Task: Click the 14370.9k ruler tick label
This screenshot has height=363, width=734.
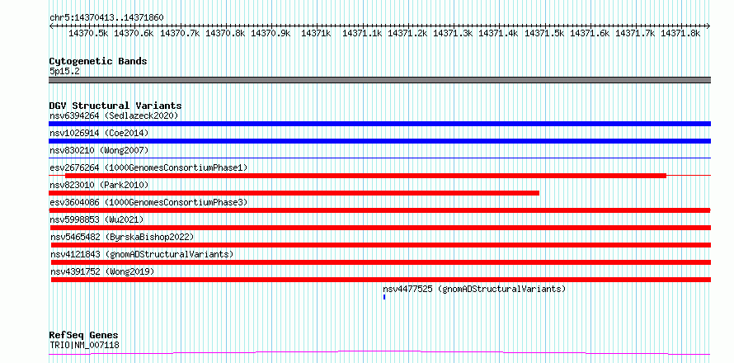Action: tap(271, 33)
